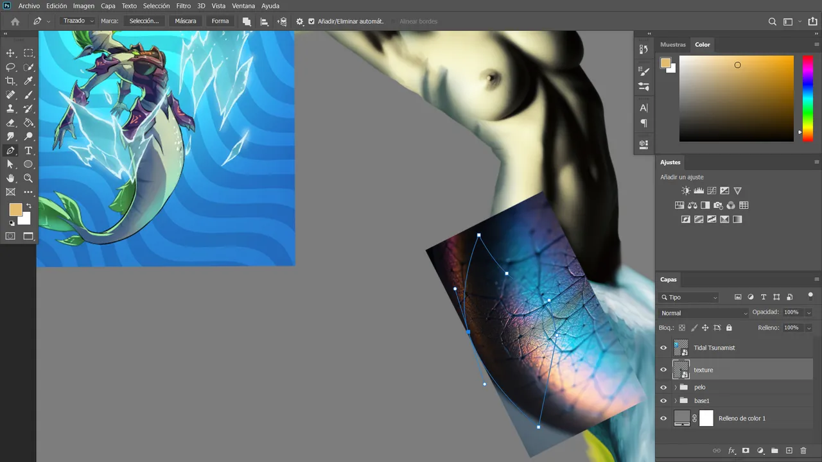Click the Opacidad value field

pos(791,312)
